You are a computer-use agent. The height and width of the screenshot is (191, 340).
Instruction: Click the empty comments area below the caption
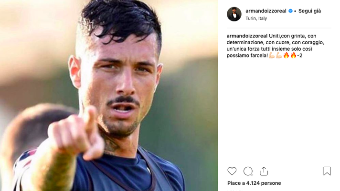[x=279, y=111]
